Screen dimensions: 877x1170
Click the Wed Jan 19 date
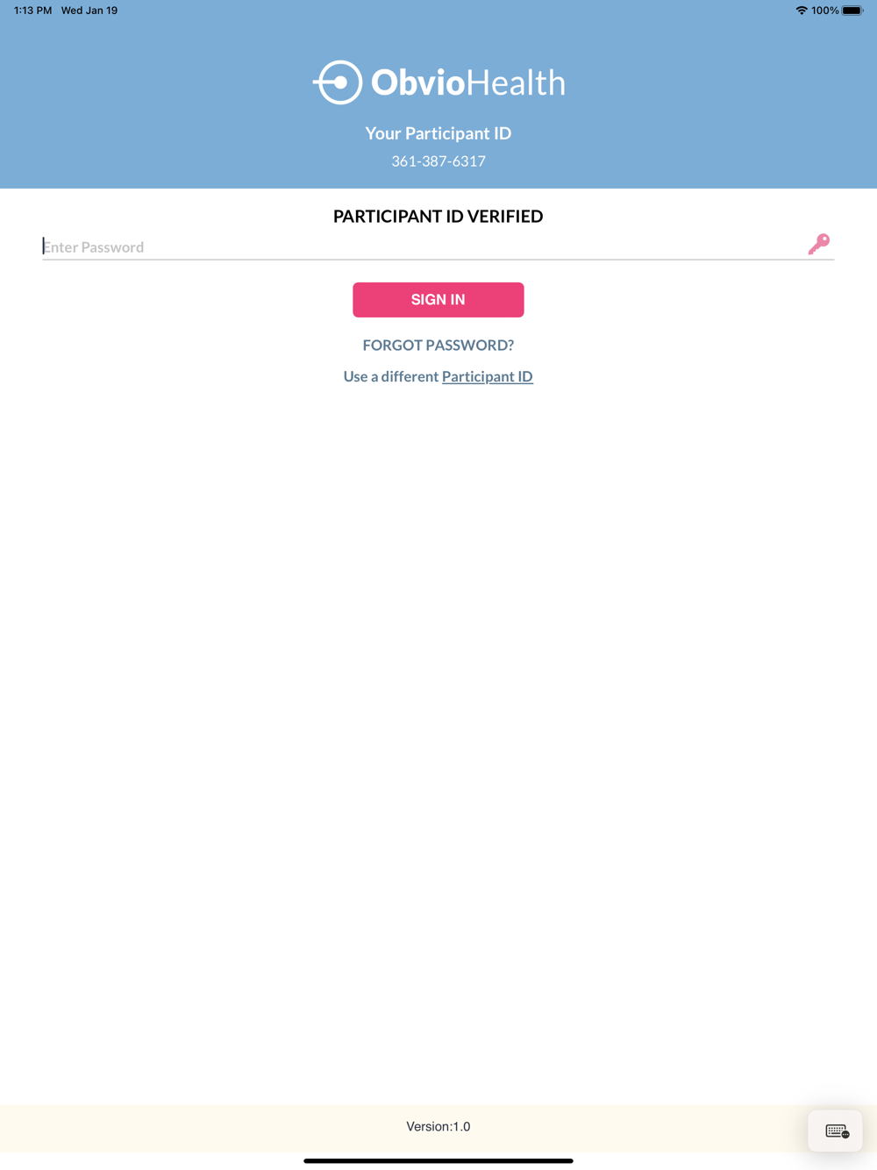coord(89,11)
